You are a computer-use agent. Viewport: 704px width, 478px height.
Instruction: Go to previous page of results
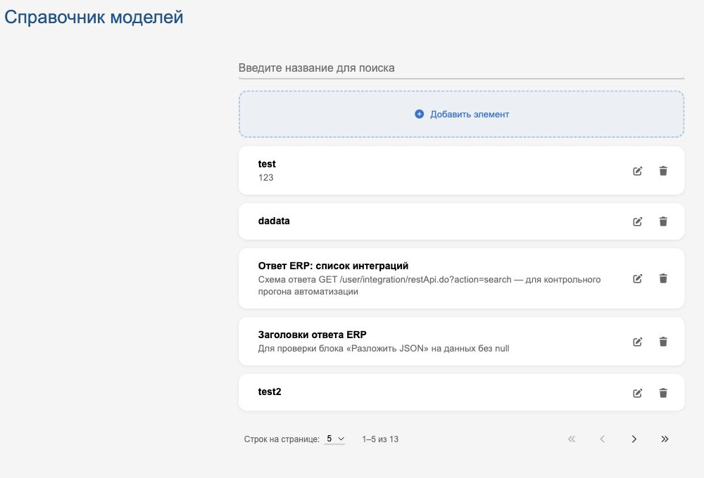point(603,439)
